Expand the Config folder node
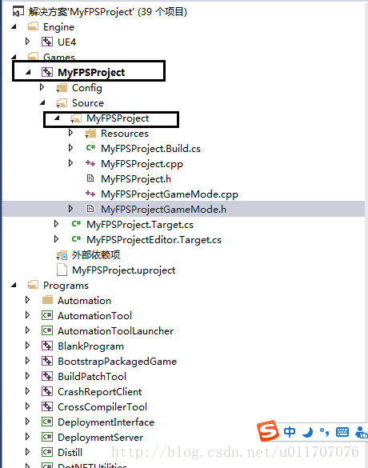 pyautogui.click(x=42, y=87)
